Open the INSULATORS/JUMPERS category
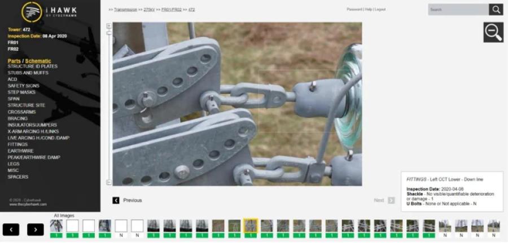508x243 pixels. [32, 125]
